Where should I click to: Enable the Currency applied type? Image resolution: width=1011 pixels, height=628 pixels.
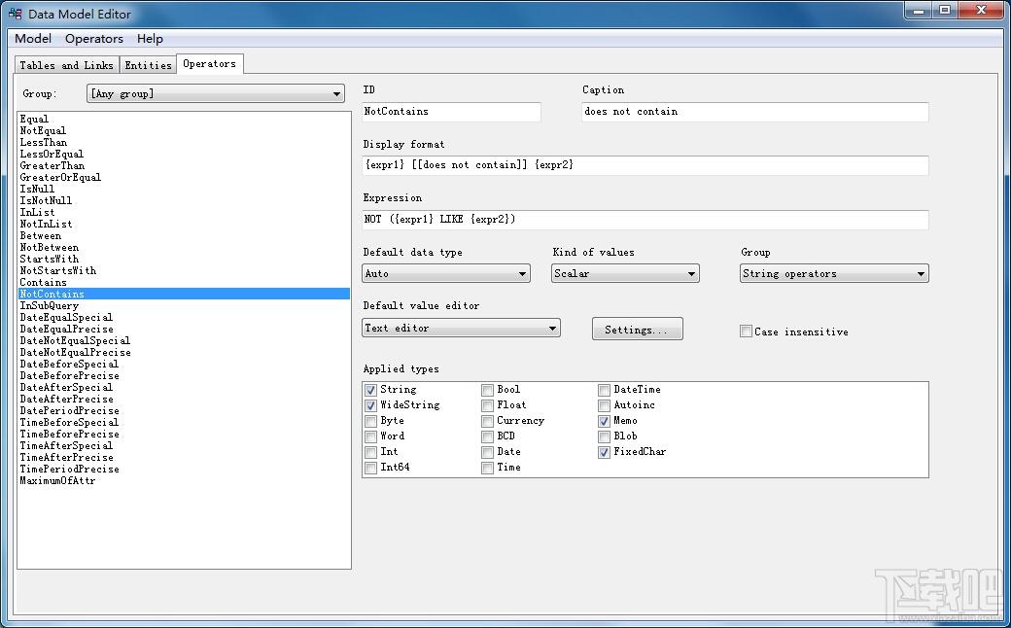[x=488, y=421]
